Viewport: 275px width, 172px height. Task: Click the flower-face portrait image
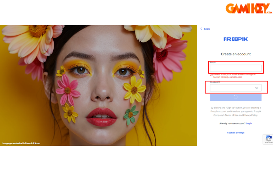(99, 85)
